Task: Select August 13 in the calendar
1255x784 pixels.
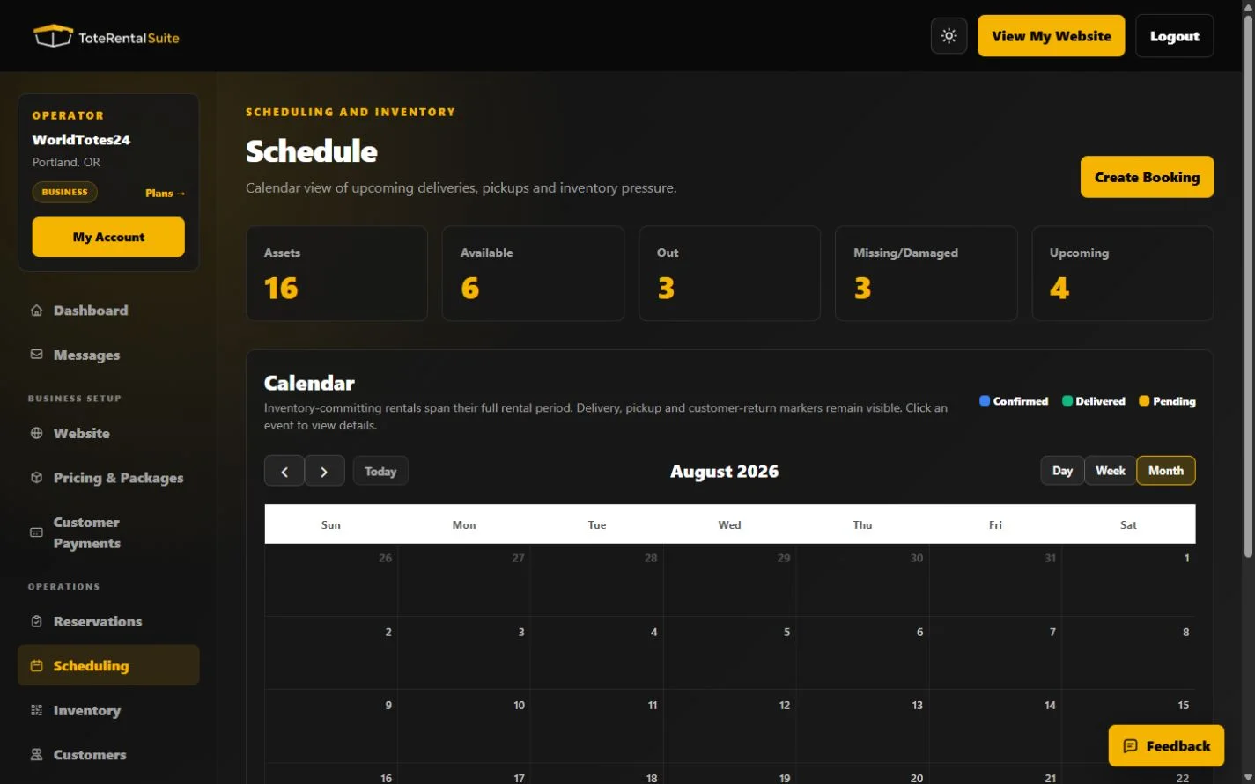Action: [862, 727]
